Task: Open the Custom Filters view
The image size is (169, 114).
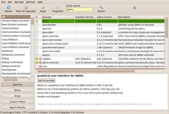Action: point(17,102)
